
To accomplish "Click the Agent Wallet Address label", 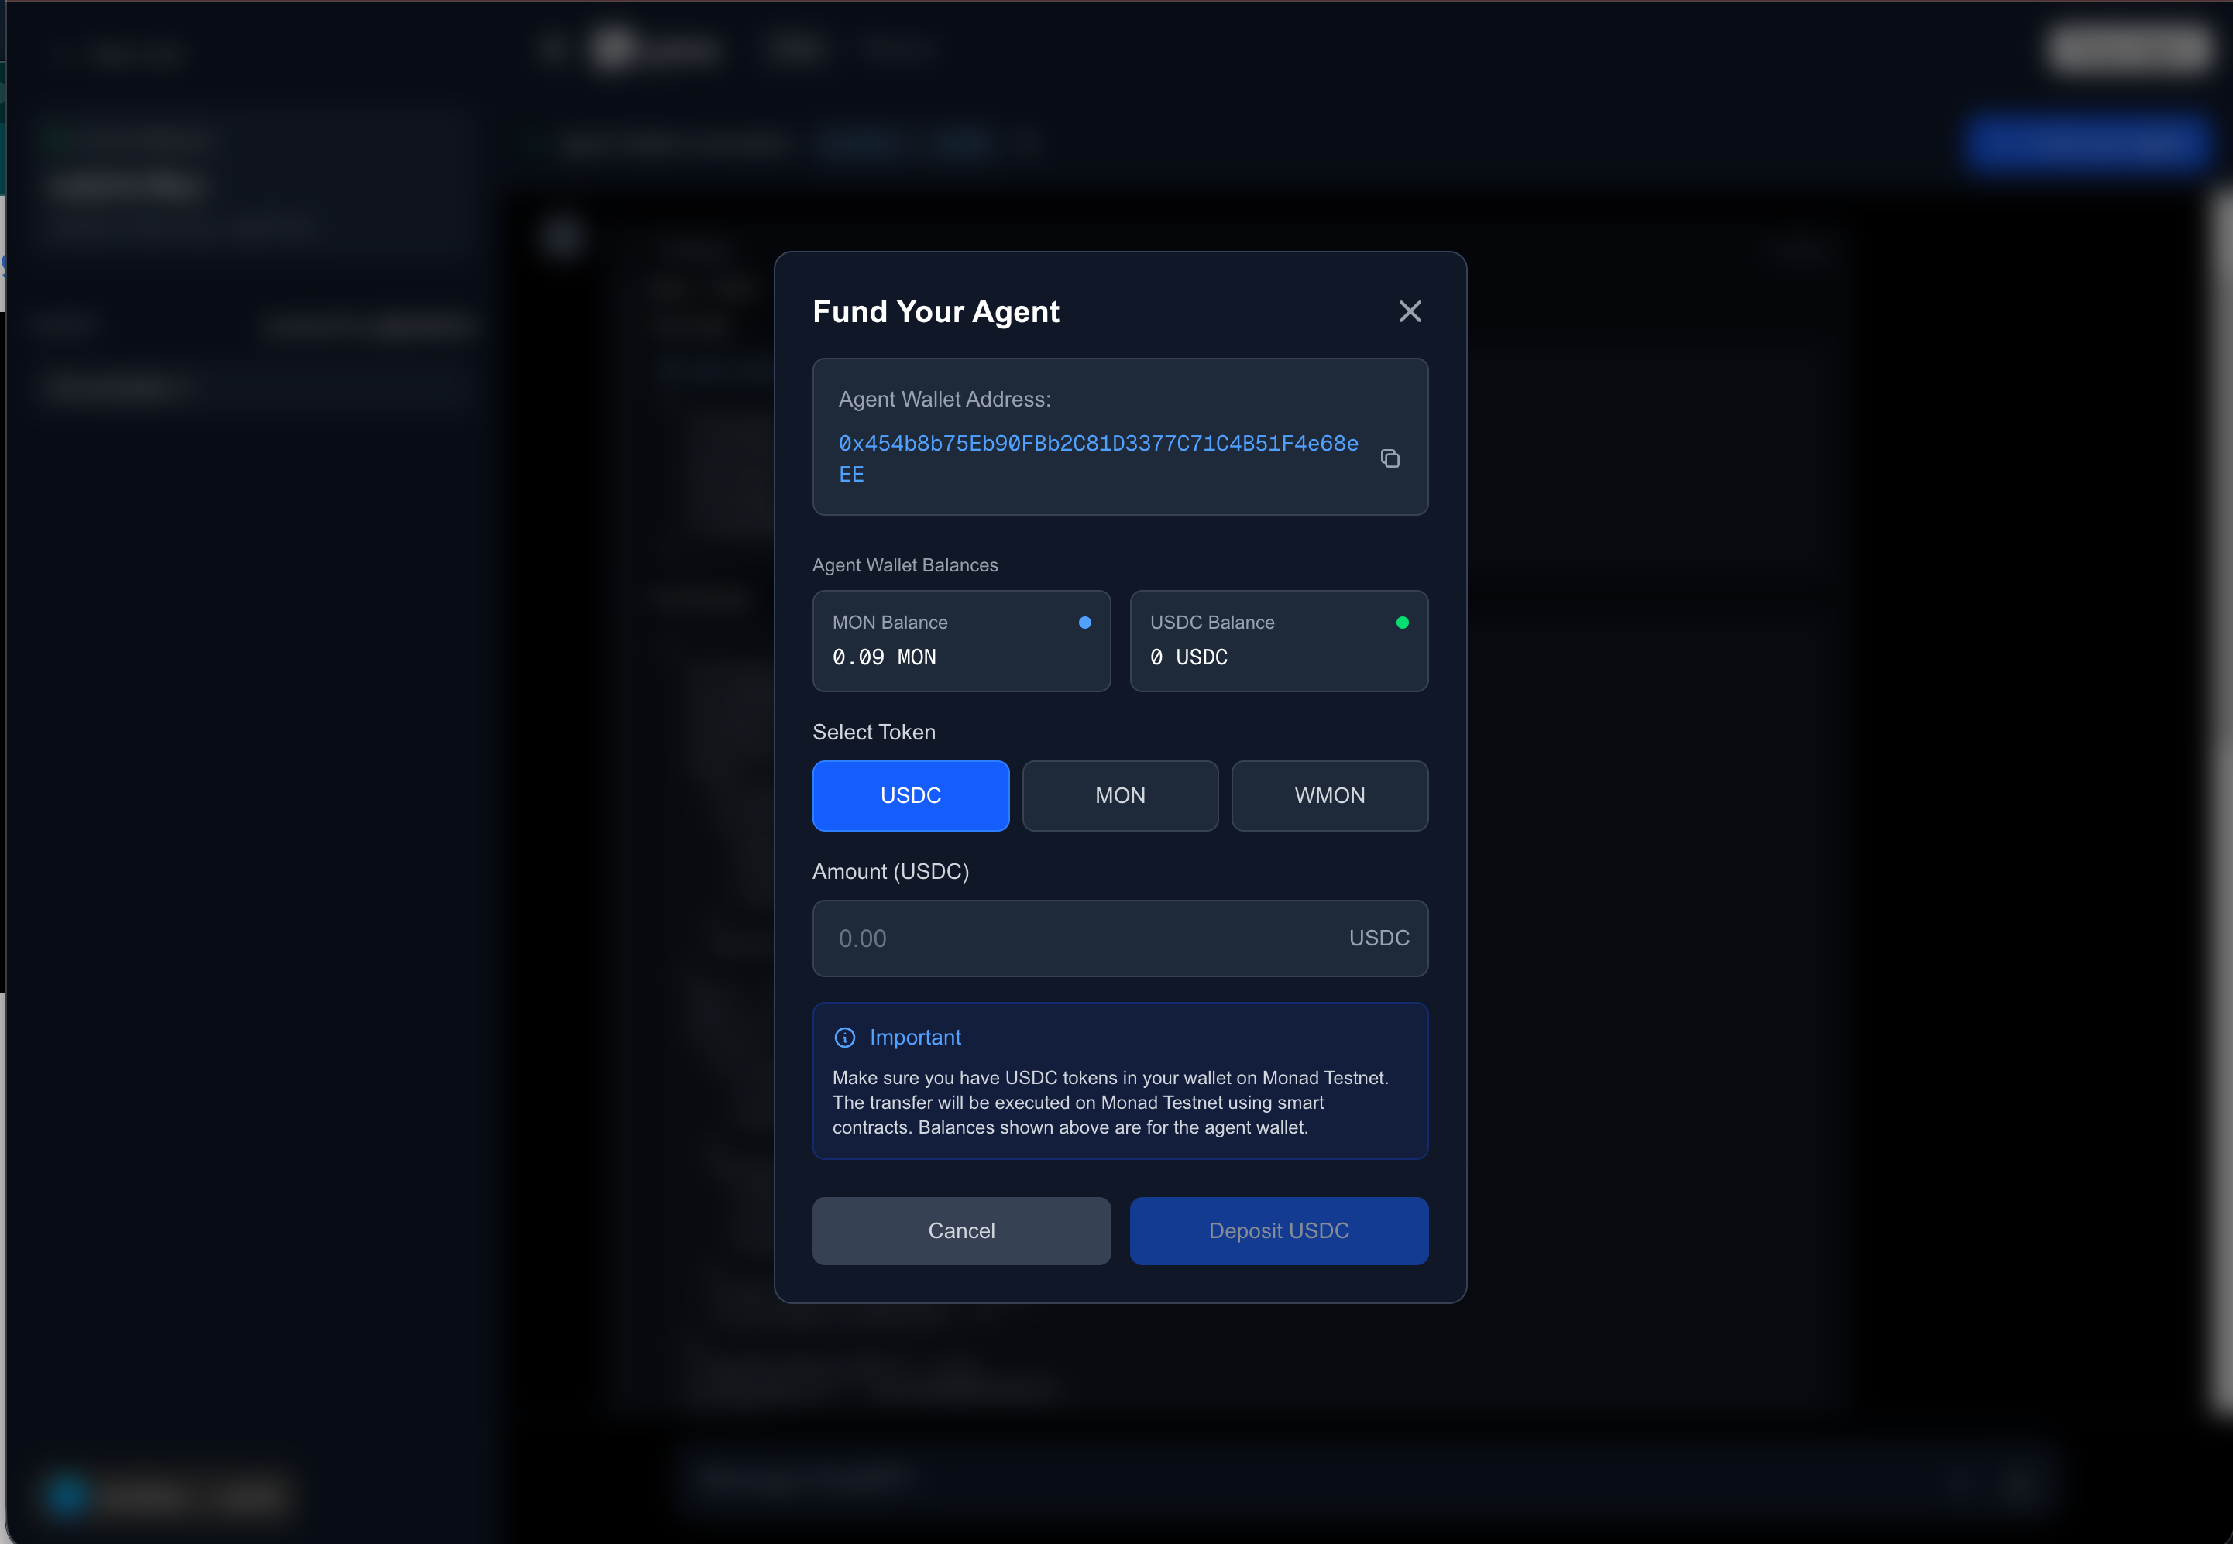I will point(944,400).
